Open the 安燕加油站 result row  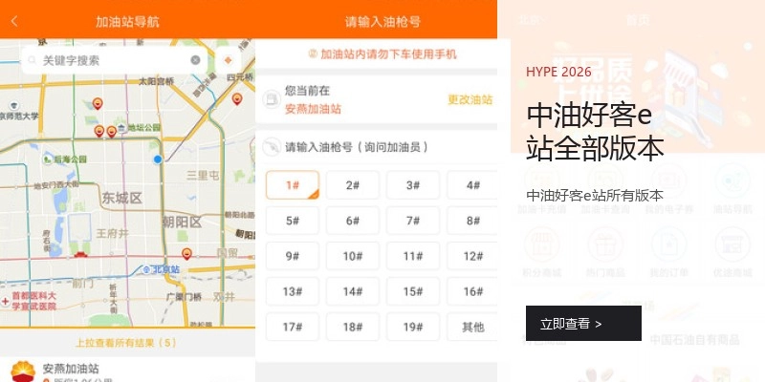127,371
